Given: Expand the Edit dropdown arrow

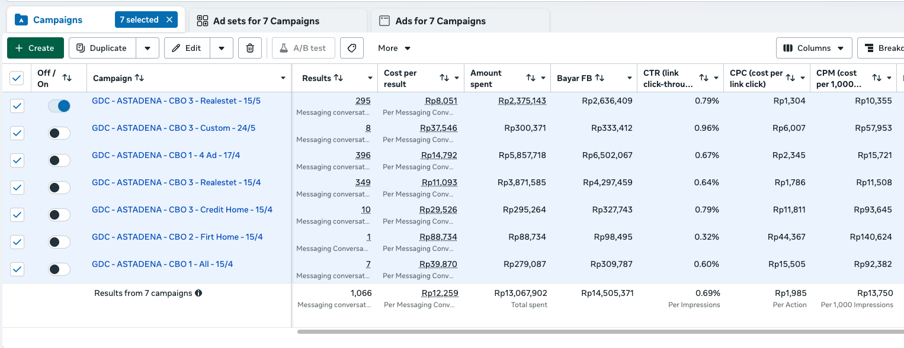Looking at the screenshot, I should [222, 48].
